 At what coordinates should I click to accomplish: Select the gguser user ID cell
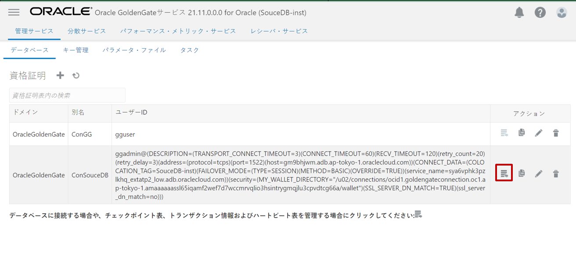pos(301,134)
